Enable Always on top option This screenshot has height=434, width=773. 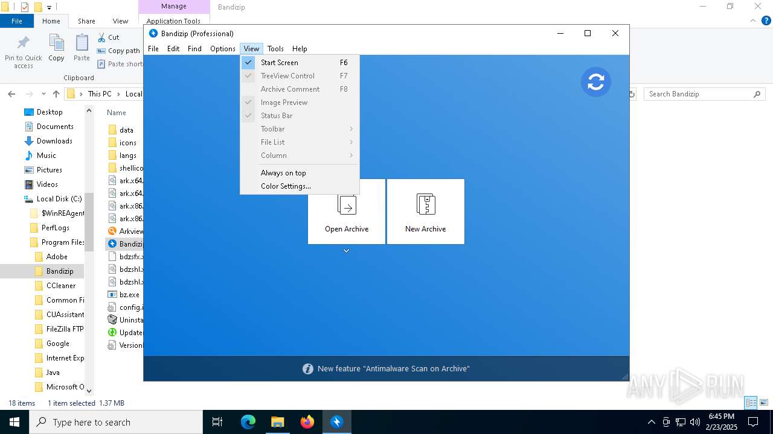click(300, 173)
